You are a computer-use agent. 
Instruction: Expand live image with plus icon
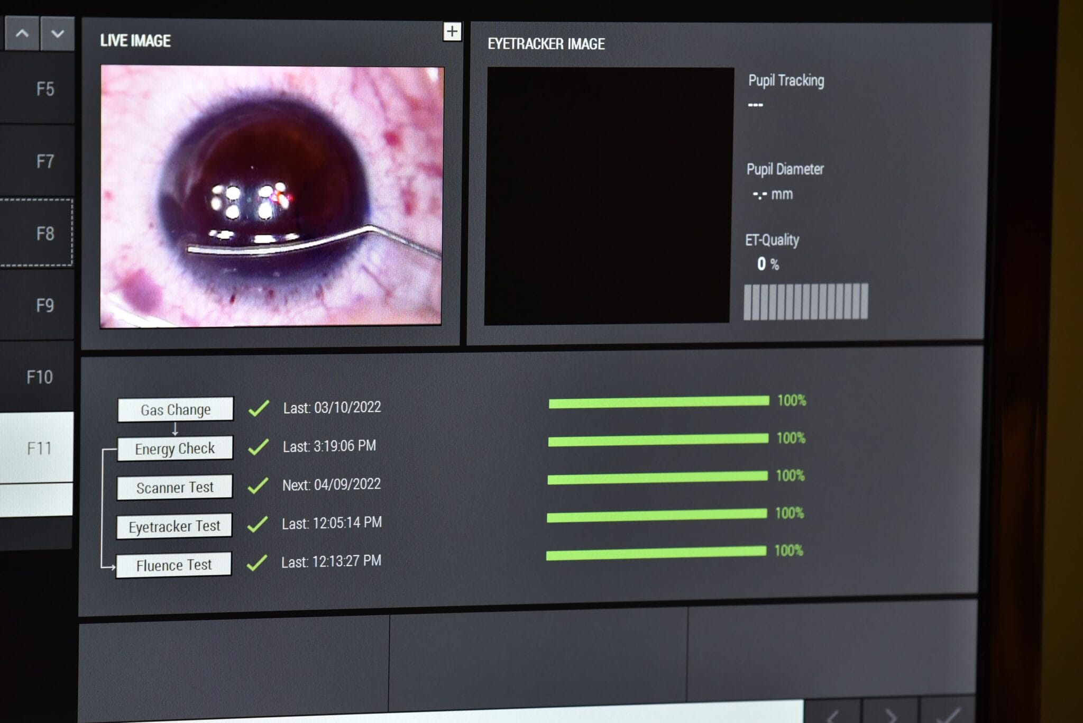pyautogui.click(x=452, y=32)
